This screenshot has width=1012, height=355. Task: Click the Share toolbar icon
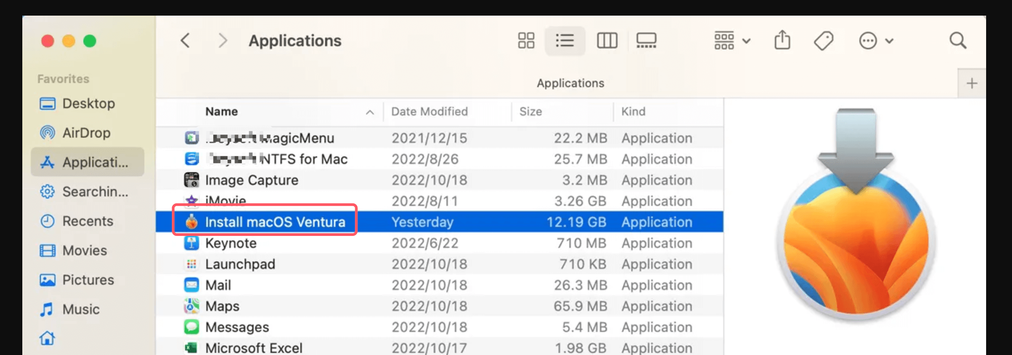782,41
